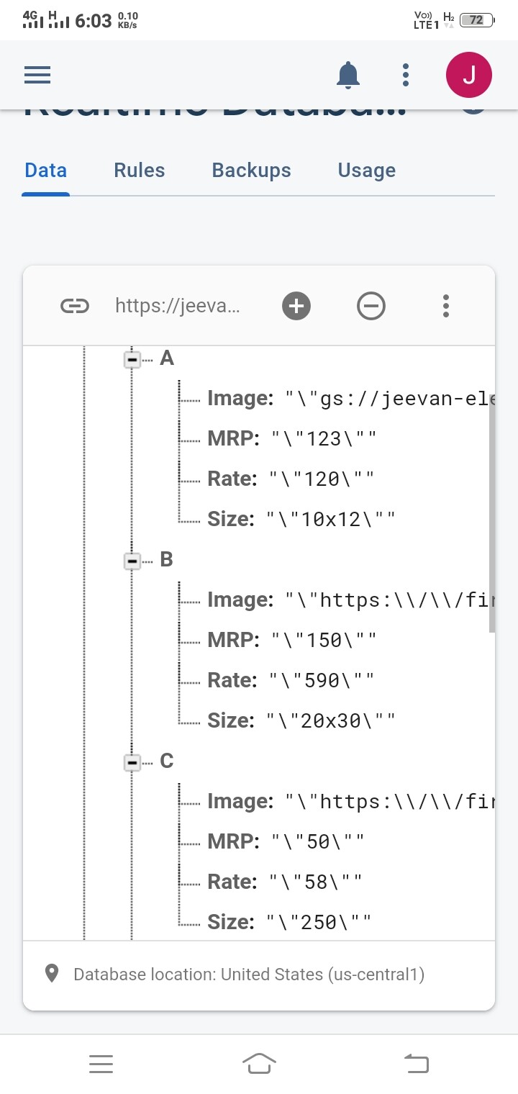Image resolution: width=518 pixels, height=1094 pixels.
Task: Click the vertical scrollbar in data tree
Action: click(x=492, y=518)
